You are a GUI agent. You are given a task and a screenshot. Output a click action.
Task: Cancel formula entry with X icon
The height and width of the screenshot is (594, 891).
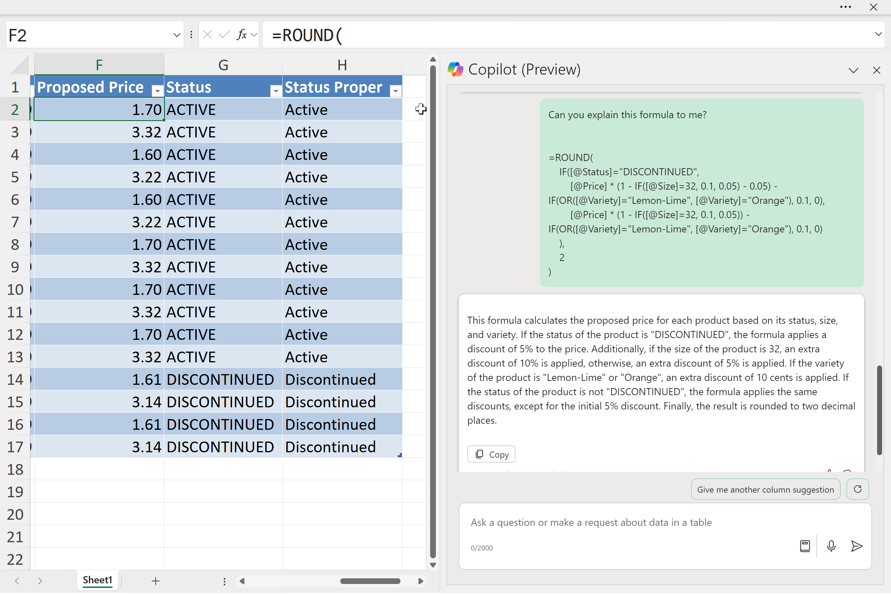tap(207, 35)
